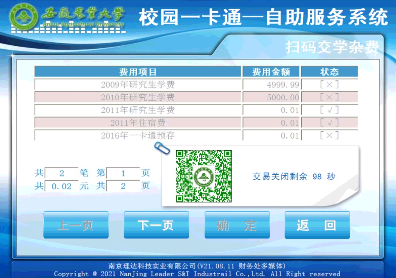
Task: Uncheck the 2011年住宿费 status box
Action: tap(329, 123)
